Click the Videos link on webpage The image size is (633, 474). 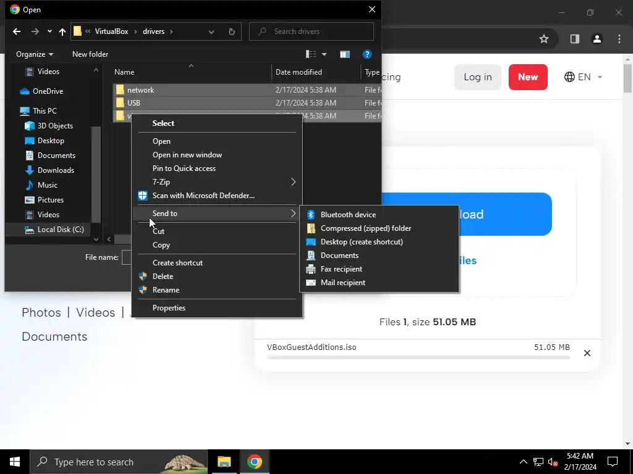pos(96,313)
